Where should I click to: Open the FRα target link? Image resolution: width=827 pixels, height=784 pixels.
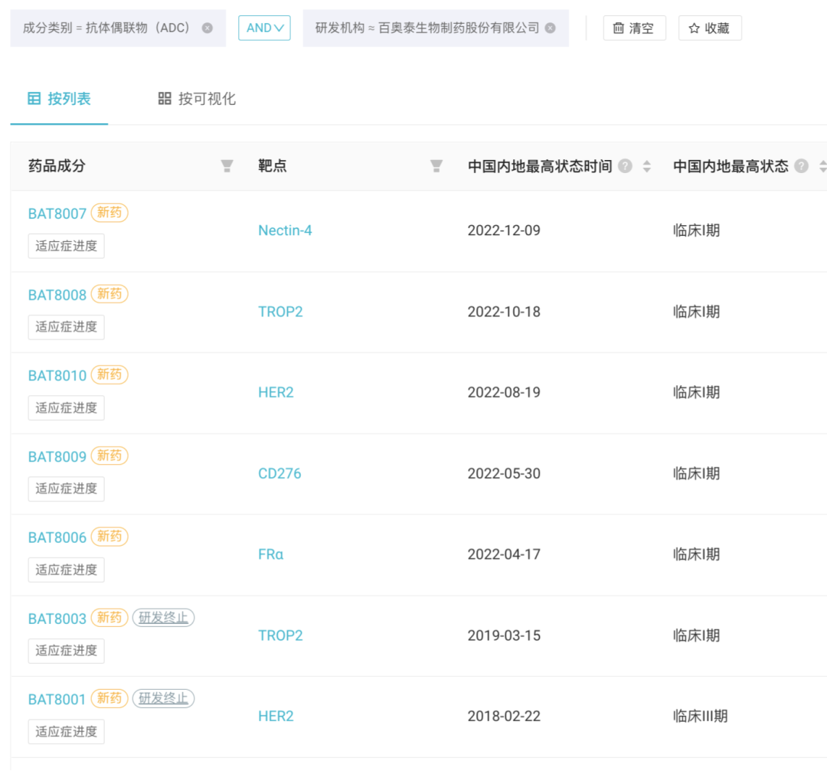(270, 554)
